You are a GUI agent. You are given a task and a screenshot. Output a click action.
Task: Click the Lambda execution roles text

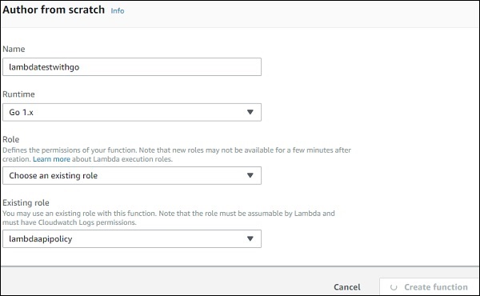[133, 159]
